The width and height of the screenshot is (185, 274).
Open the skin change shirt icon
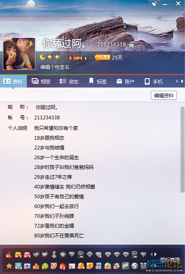(154, 4)
